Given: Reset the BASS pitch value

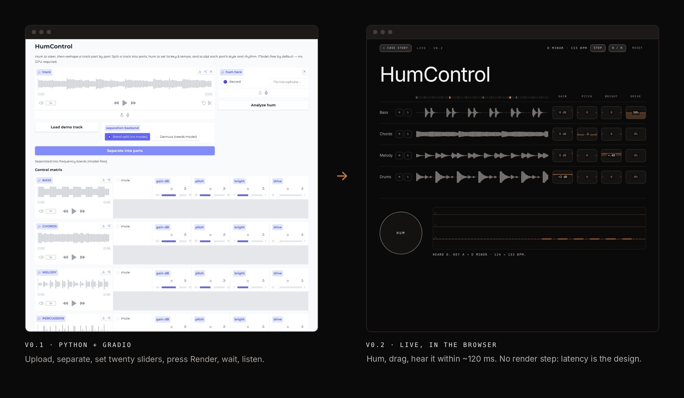Looking at the screenshot, I should (x=224, y=189).
